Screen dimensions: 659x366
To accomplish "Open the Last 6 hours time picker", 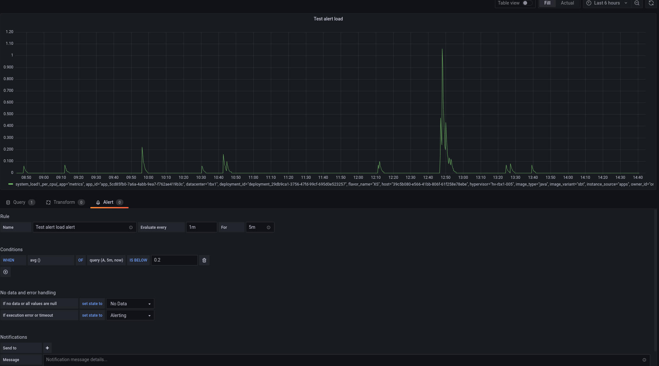I will pos(607,3).
